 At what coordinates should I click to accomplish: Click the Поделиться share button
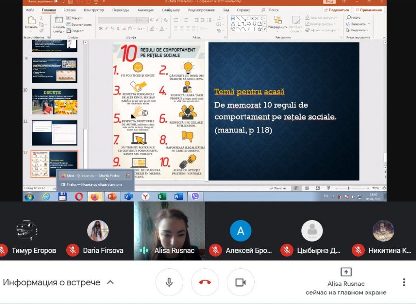[336, 10]
